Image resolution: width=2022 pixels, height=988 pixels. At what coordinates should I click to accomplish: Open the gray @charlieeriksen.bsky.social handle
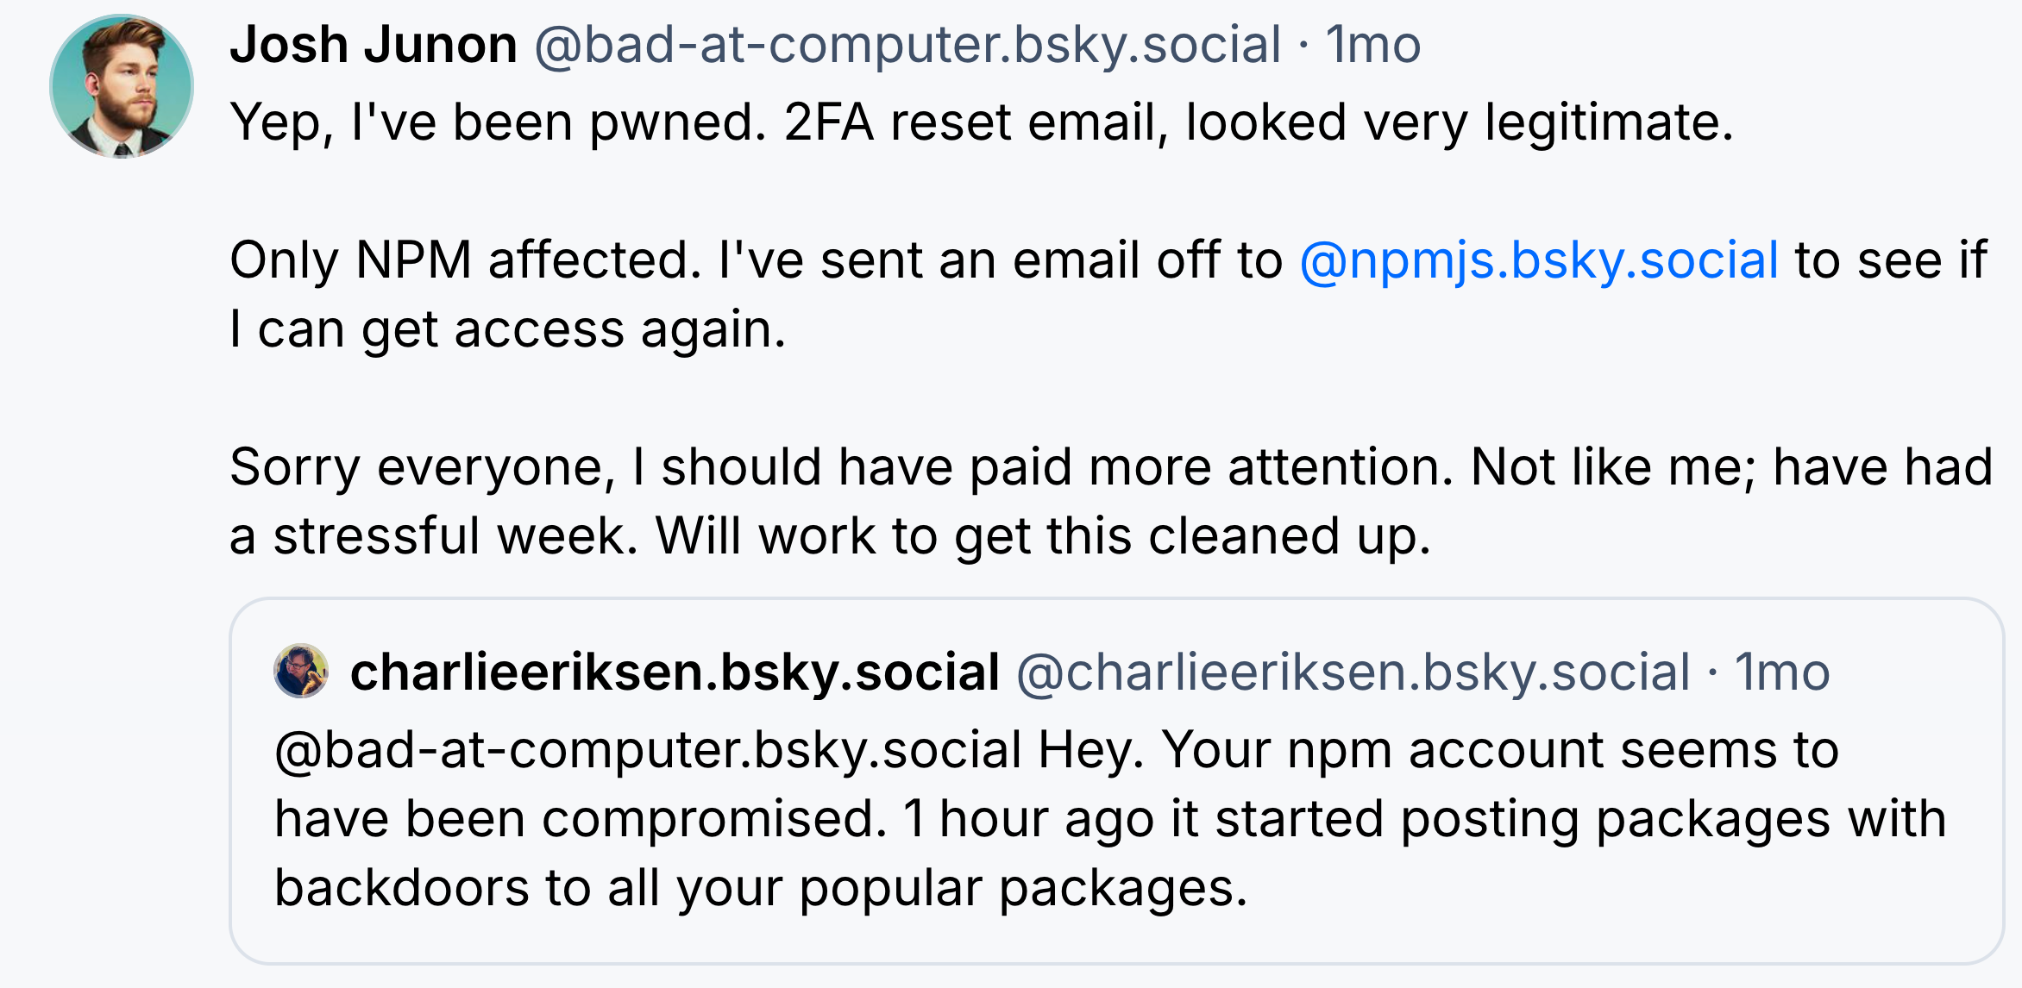click(1353, 672)
